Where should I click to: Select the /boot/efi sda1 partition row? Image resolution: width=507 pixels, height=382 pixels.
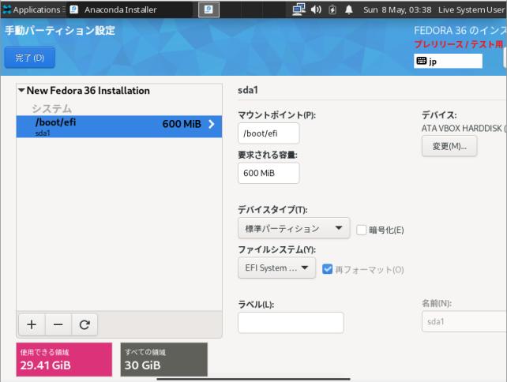point(119,126)
